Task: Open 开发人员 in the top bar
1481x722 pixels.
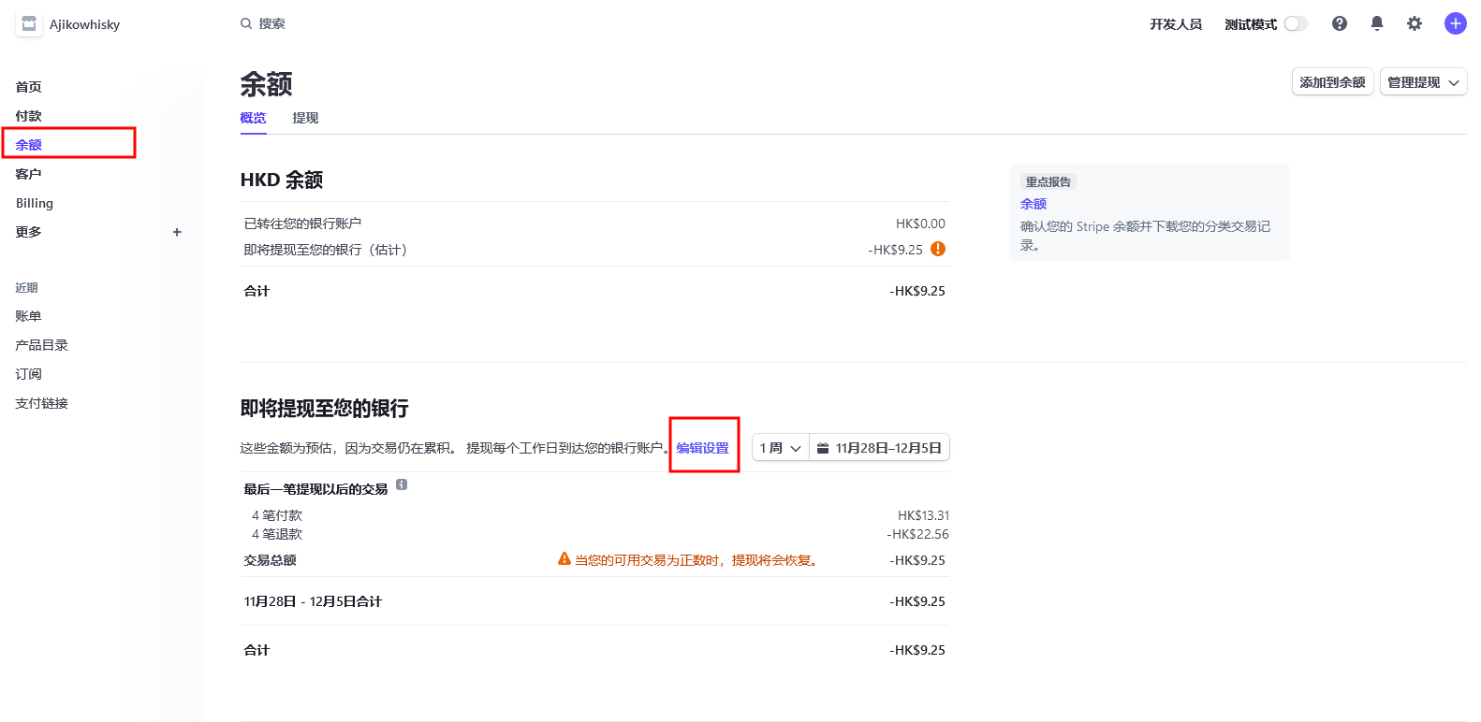Action: click(x=1176, y=24)
